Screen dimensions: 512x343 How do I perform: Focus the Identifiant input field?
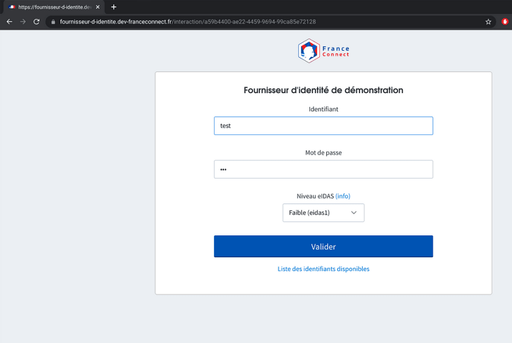click(323, 126)
